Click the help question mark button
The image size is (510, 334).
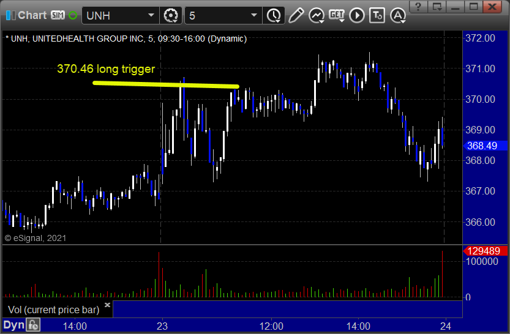418,7
